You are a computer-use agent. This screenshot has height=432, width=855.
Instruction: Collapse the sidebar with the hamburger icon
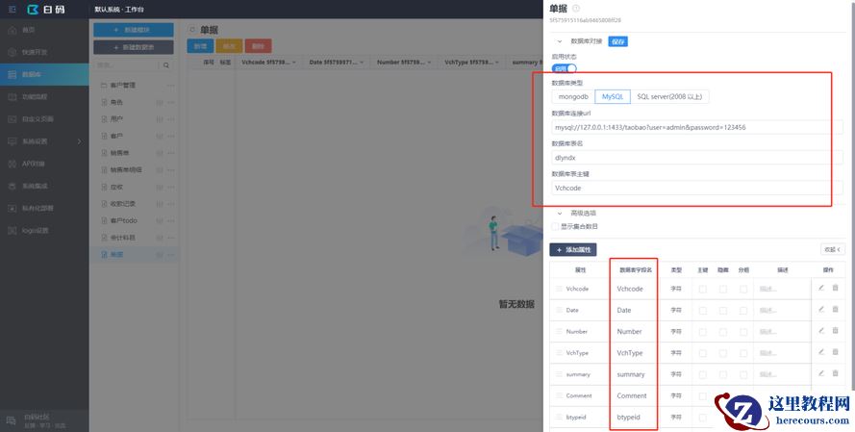pos(12,10)
